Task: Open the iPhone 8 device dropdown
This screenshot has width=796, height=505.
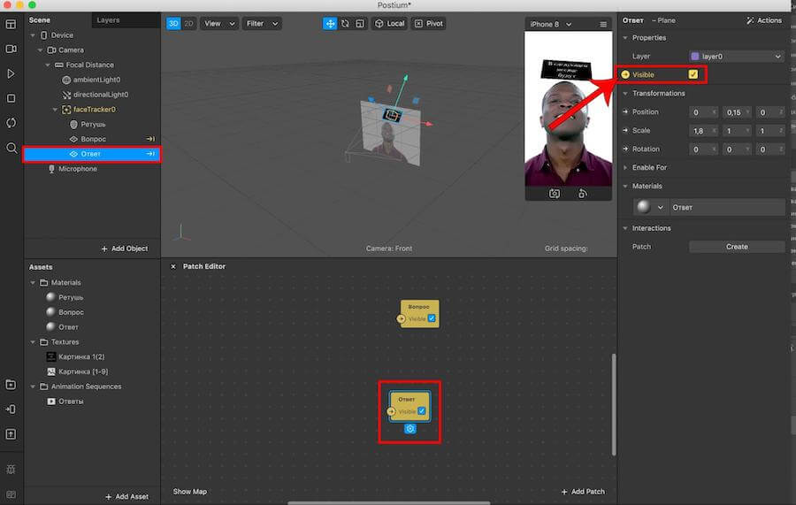Action: point(550,24)
